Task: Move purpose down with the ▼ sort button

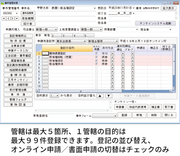Action: coord(108,96)
